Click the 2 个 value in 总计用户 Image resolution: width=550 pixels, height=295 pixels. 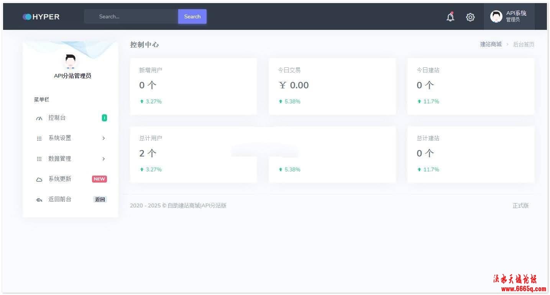[148, 153]
